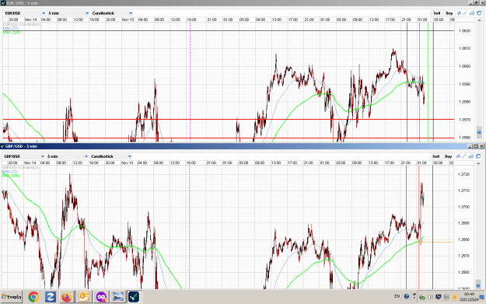Screen dimensions: 486x304
Task: Click the blue help question mark icon in taskbar
Action: coord(407,296)
